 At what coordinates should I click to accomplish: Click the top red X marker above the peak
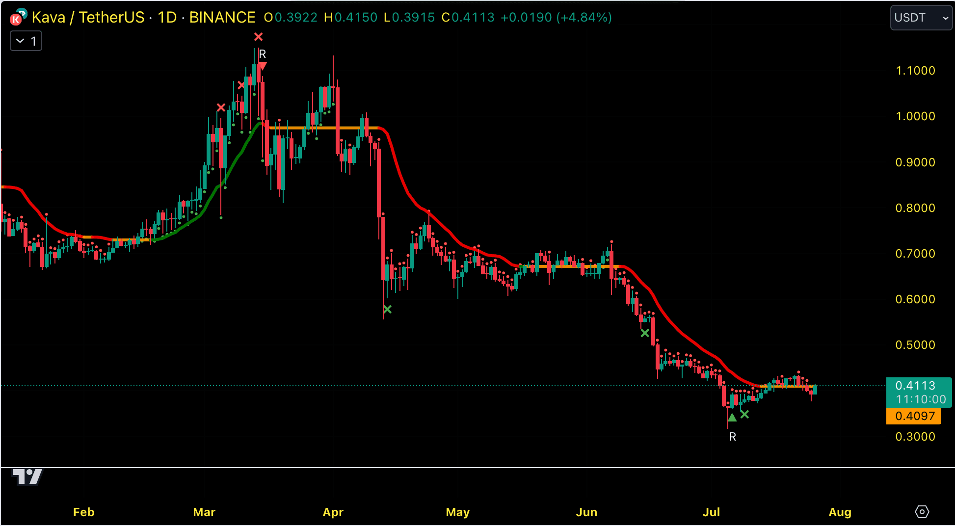point(259,37)
